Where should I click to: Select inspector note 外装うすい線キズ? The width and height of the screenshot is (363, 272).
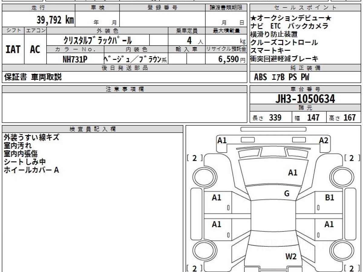tap(31, 138)
